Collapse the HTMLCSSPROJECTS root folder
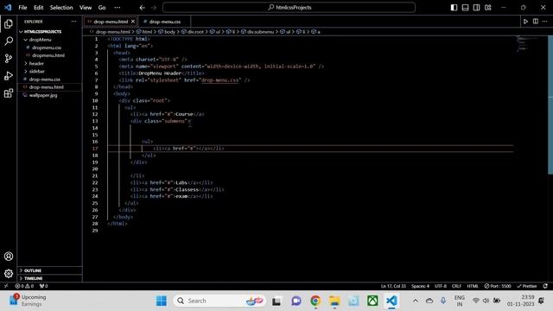 (42, 32)
